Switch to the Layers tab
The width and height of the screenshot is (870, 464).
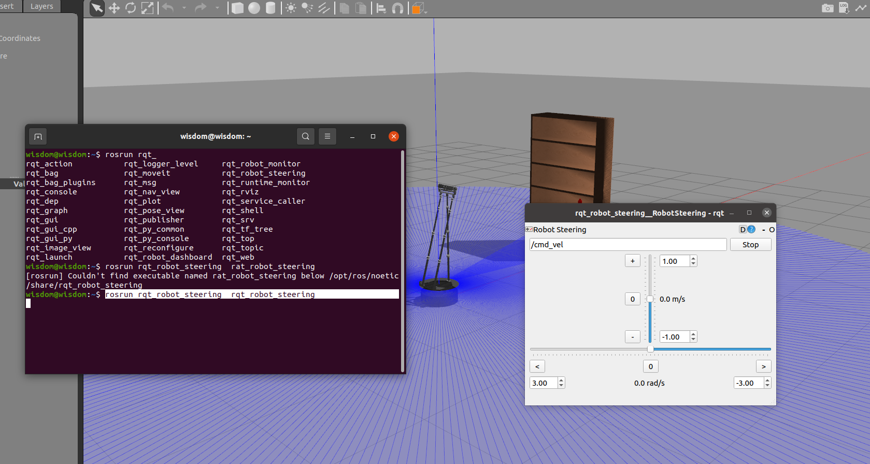click(42, 6)
